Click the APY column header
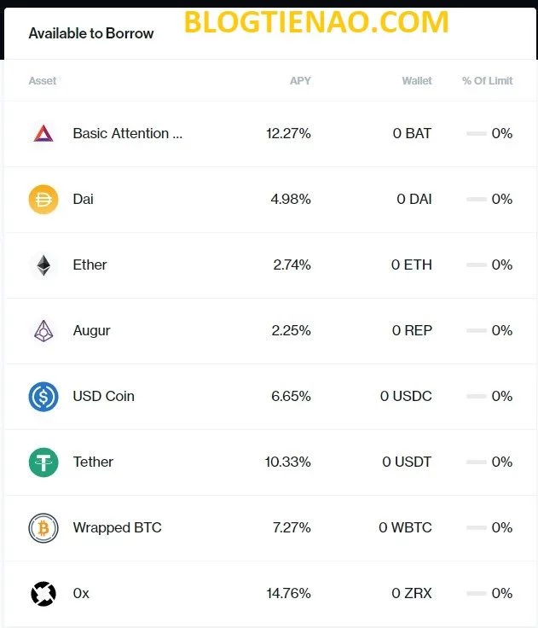 (300, 81)
